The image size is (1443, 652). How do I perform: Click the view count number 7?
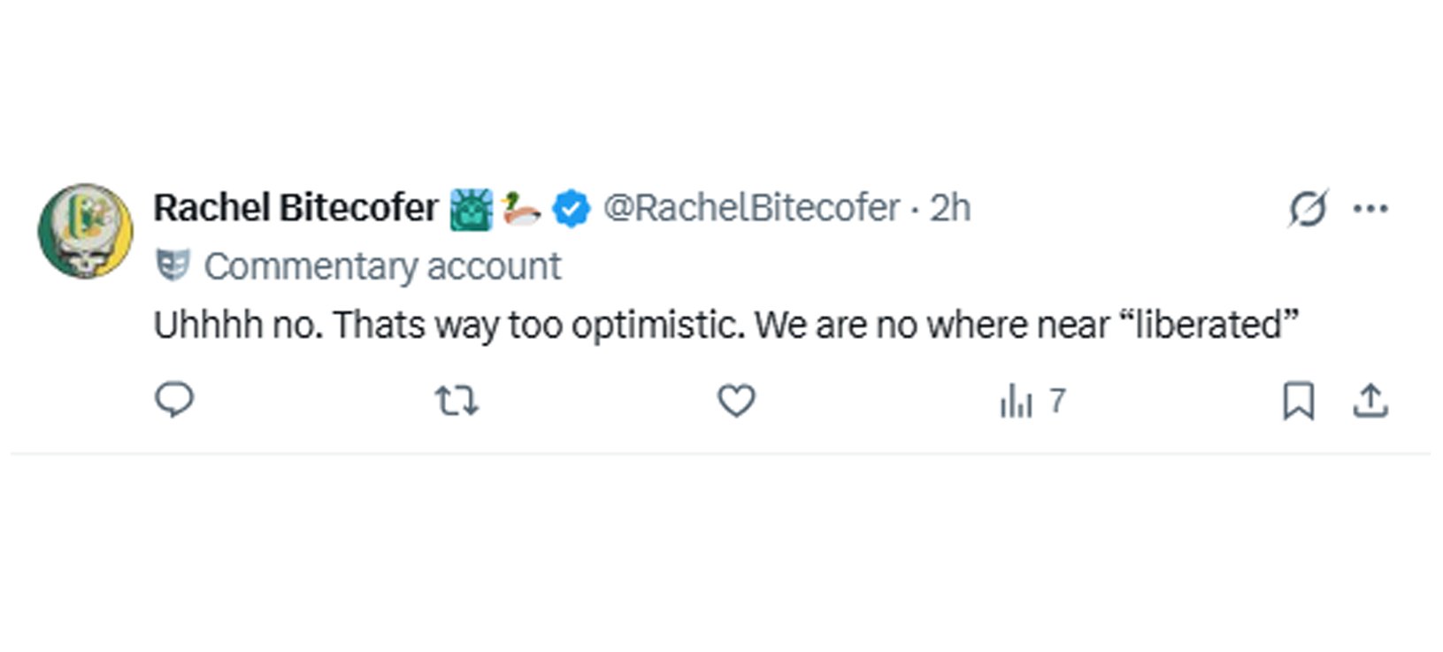[x=1057, y=401]
